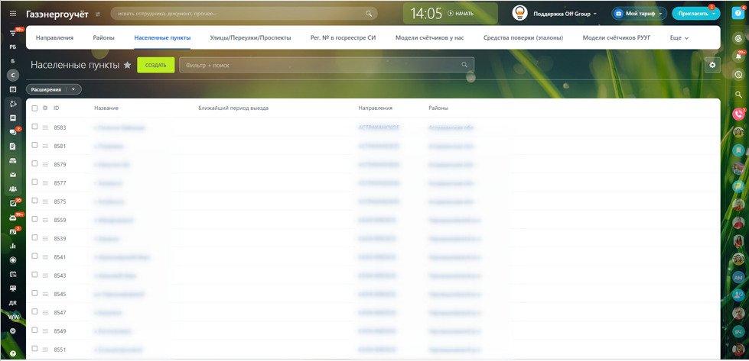Open the tasks checkmark icon in sidebar

click(13, 203)
